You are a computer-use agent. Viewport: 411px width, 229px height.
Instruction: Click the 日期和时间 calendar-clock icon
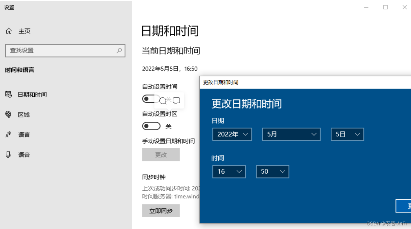click(x=9, y=94)
